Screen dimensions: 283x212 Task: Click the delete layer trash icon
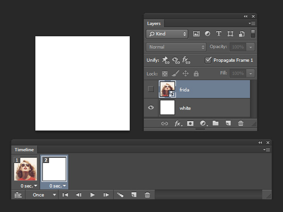coord(241,123)
